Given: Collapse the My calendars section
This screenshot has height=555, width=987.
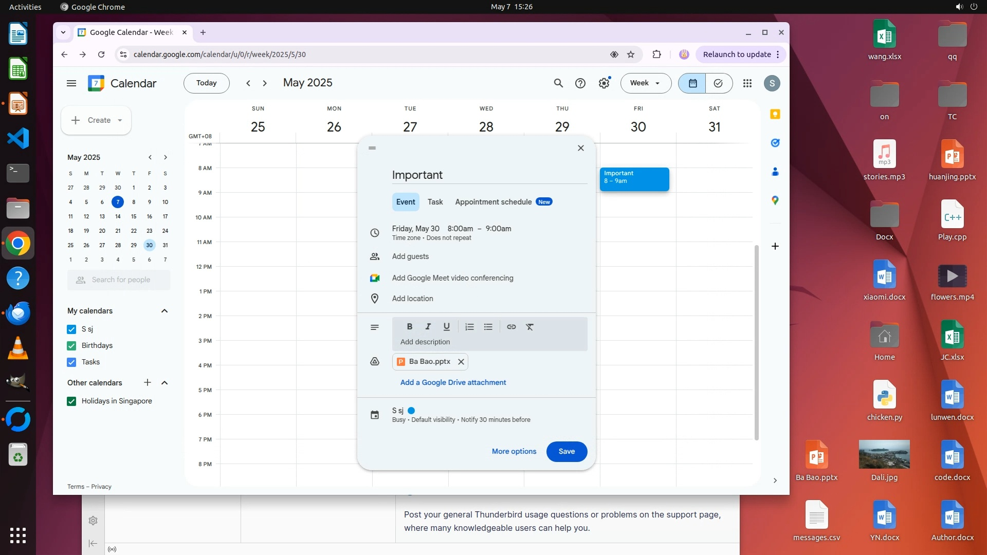Looking at the screenshot, I should point(164,311).
